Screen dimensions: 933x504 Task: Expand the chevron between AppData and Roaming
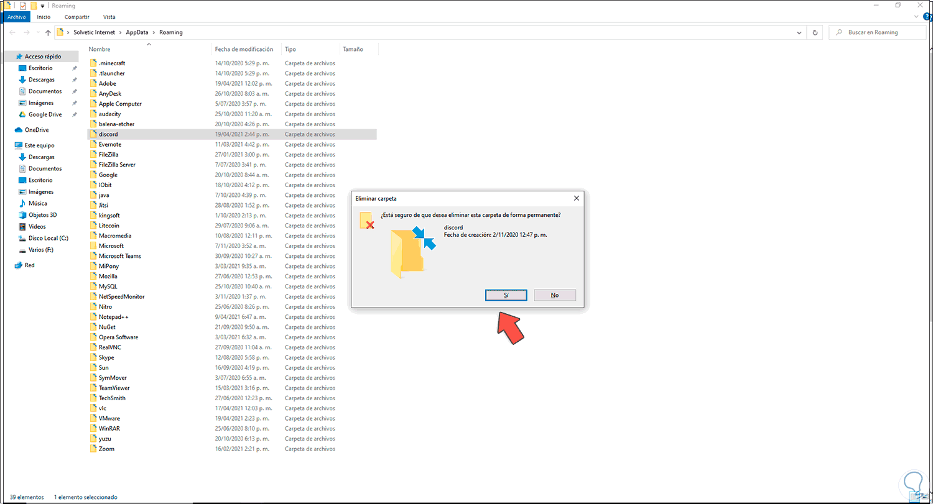point(155,32)
